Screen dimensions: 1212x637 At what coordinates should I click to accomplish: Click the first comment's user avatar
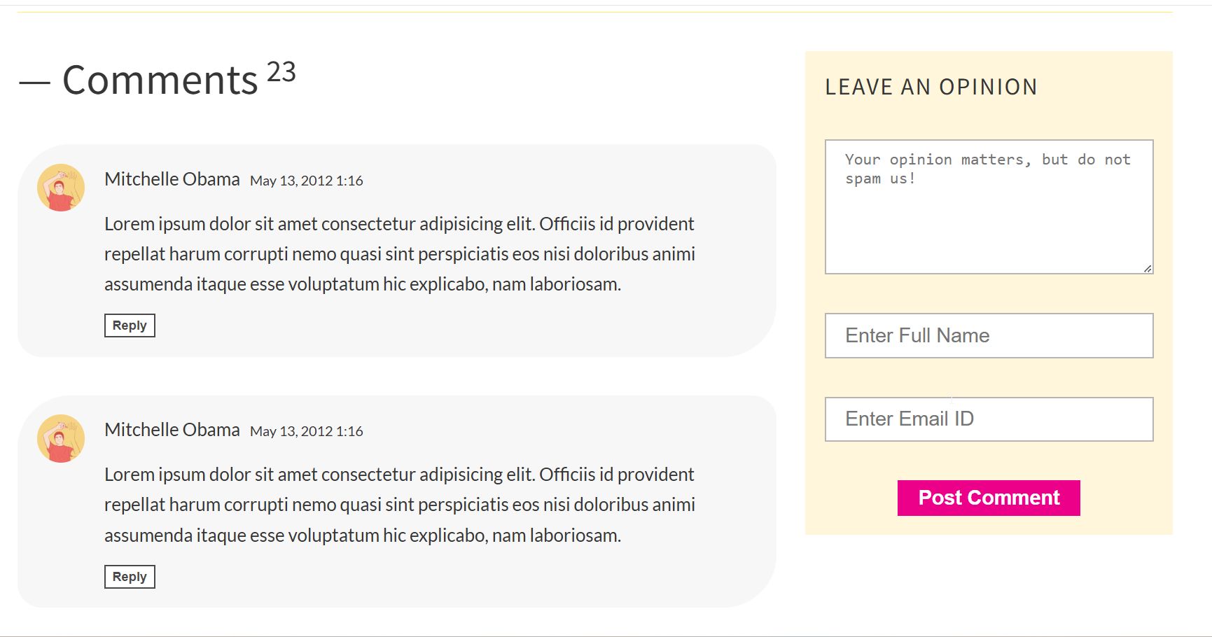tap(61, 188)
